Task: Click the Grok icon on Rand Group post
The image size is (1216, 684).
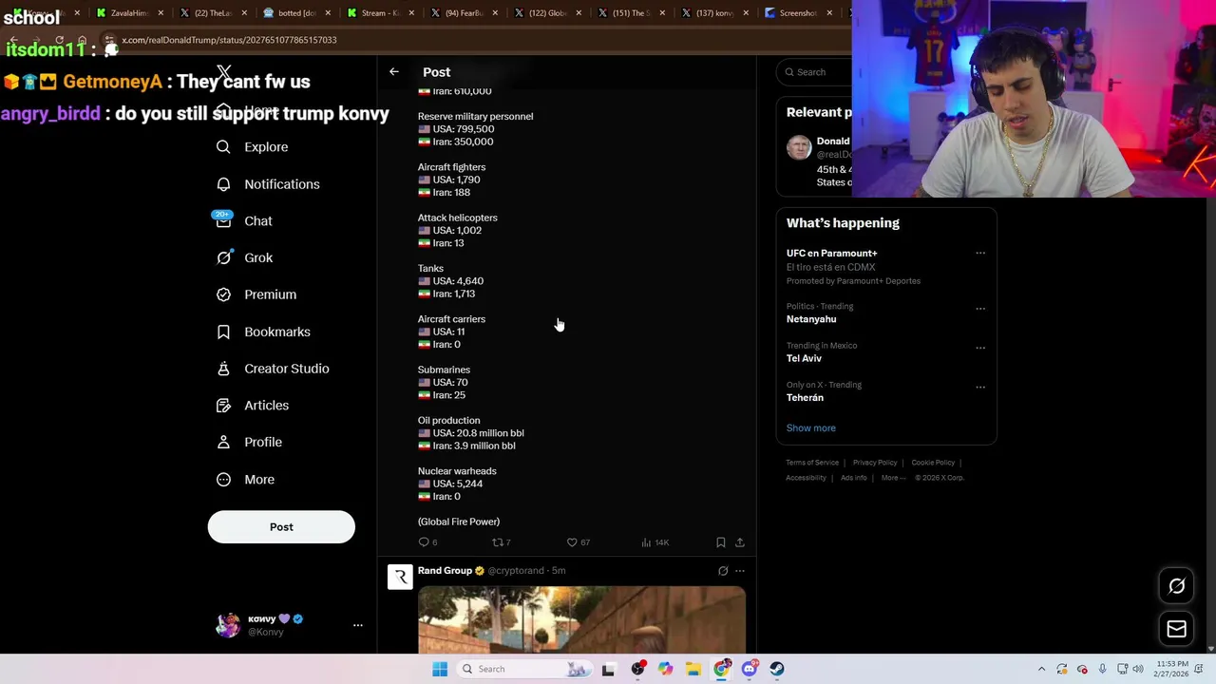Action: (723, 571)
